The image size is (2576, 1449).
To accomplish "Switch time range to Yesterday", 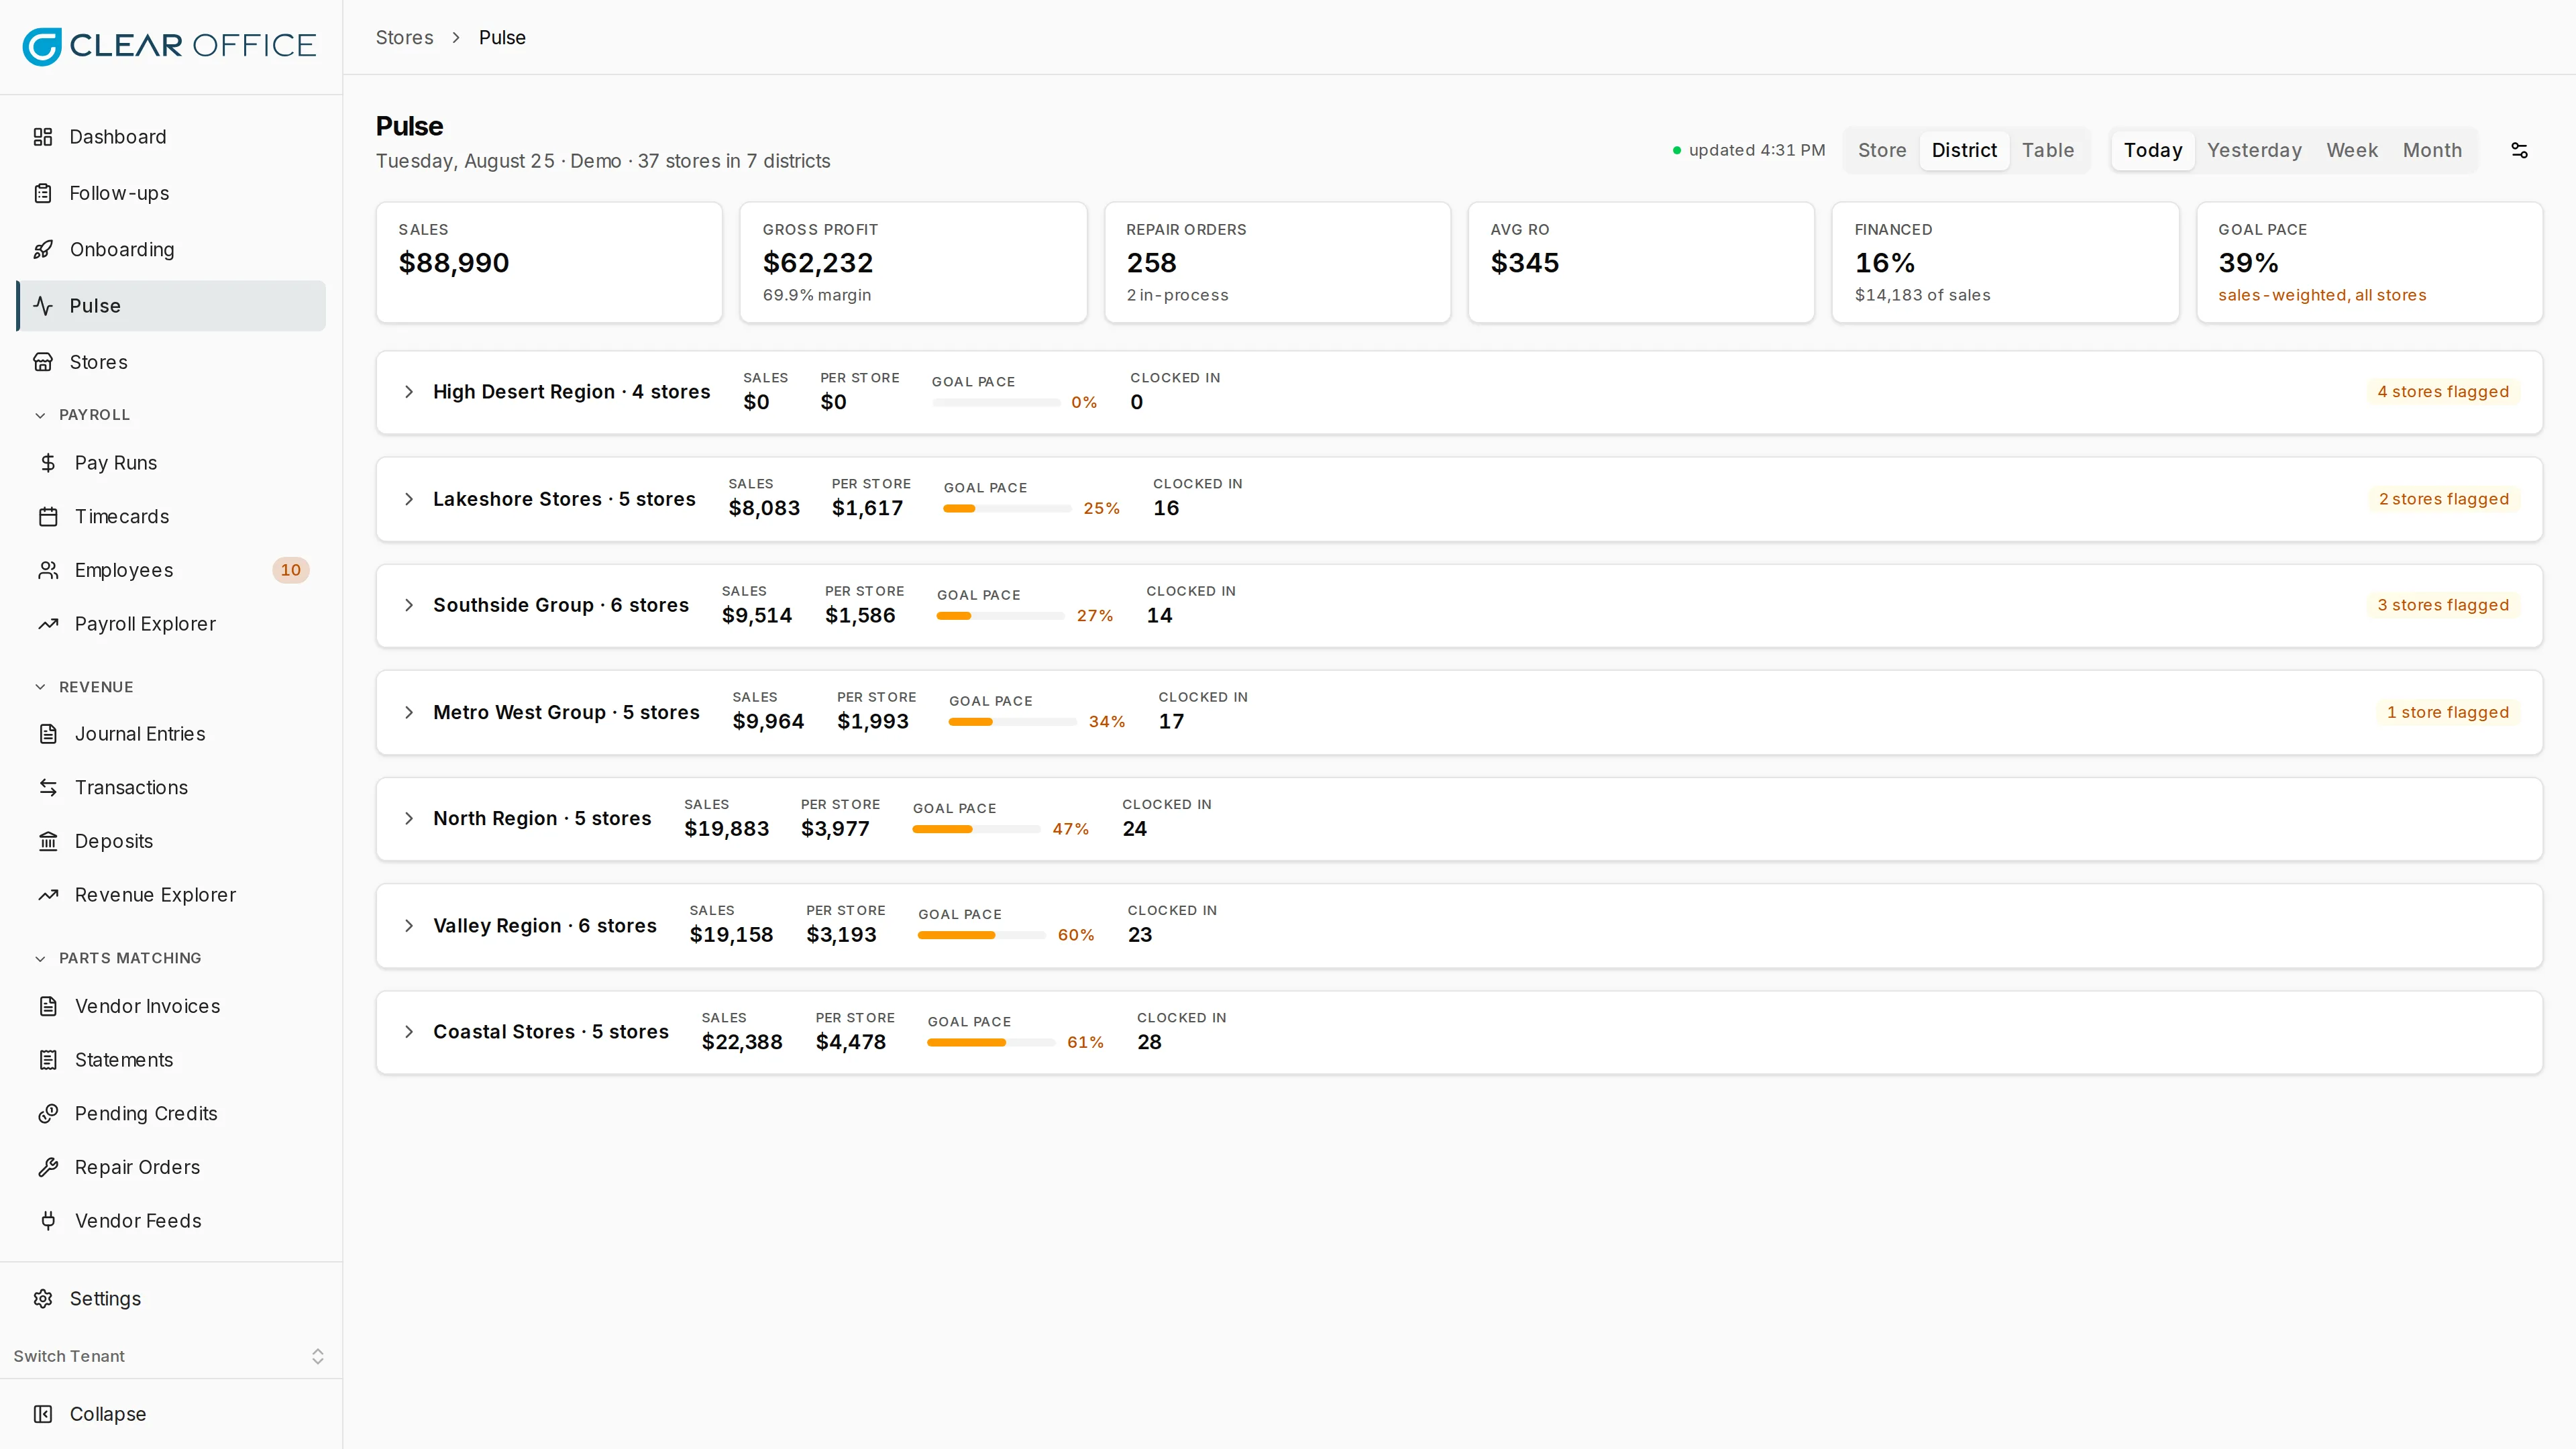I will pos(2254,150).
